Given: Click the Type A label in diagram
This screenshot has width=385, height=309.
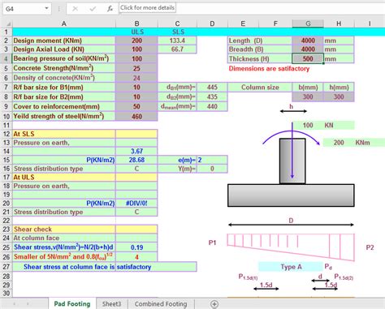Looking at the screenshot, I should 291,267.
